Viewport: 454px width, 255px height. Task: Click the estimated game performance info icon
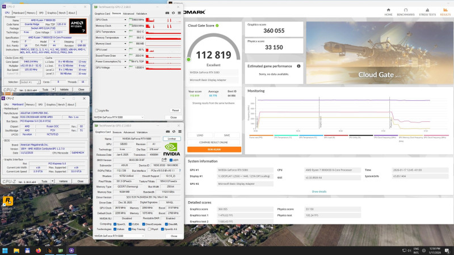pos(299,66)
